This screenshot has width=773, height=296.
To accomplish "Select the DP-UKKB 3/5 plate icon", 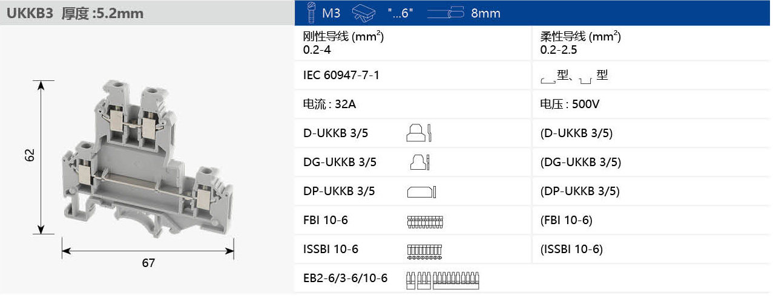I will point(421,191).
